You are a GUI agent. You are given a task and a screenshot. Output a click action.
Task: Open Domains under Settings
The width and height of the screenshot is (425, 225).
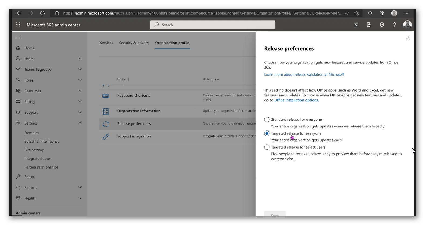[32, 133]
